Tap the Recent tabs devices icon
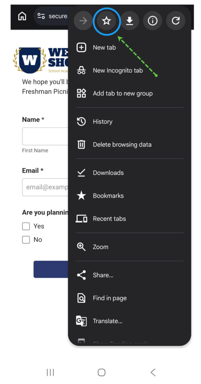The image size is (201, 384). 81,219
